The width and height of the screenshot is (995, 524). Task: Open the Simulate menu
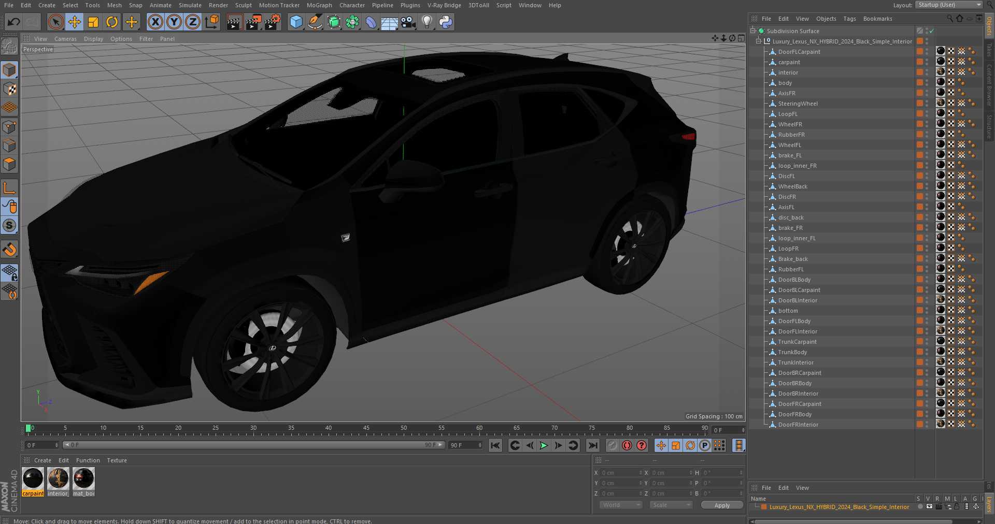pos(190,5)
